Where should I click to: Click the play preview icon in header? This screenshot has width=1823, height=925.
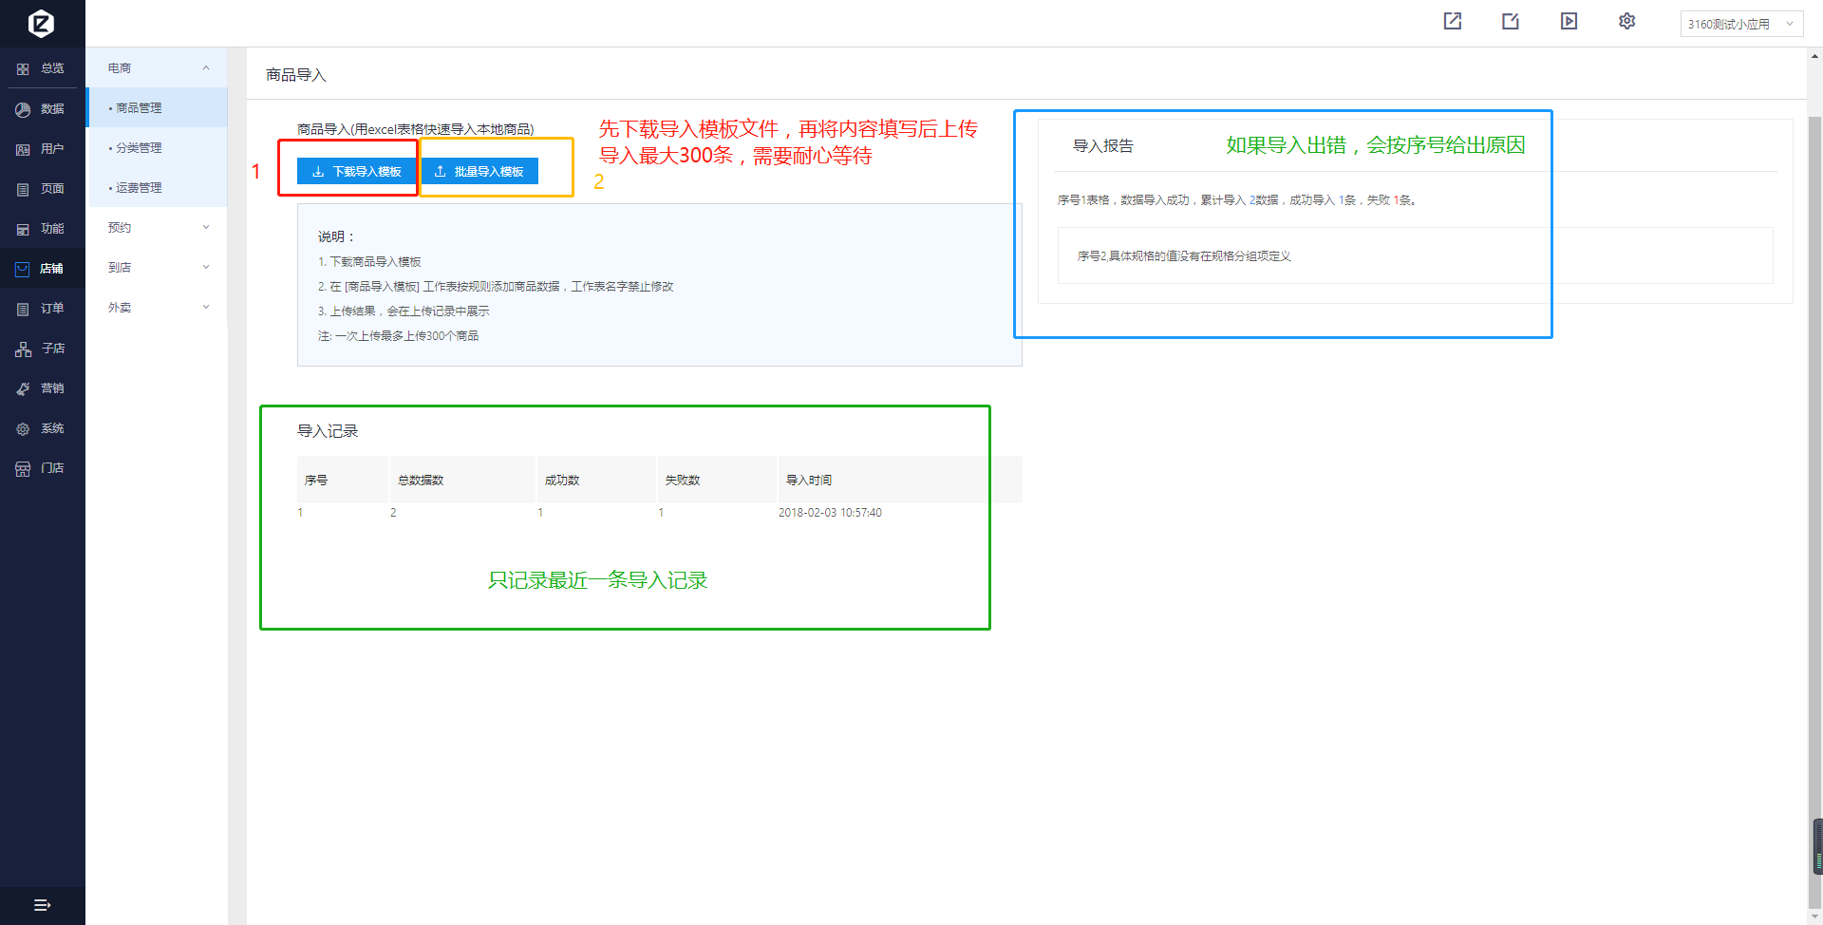click(1569, 22)
